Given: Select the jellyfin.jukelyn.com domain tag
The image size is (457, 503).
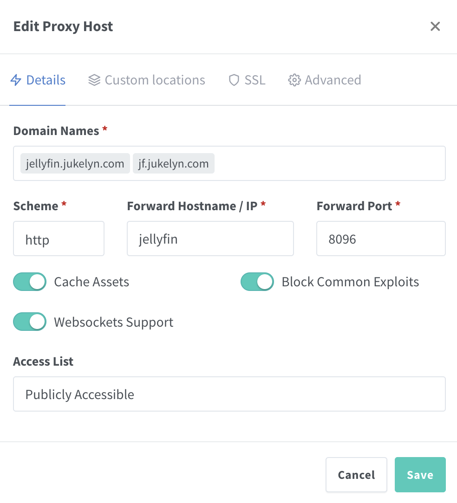Looking at the screenshot, I should click(x=75, y=164).
